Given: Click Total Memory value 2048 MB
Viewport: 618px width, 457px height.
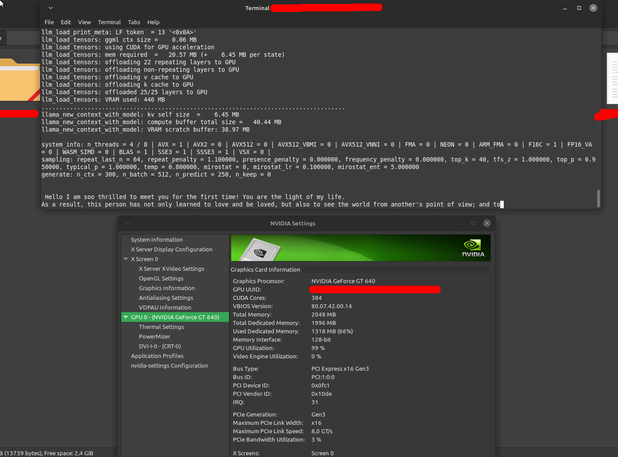Looking at the screenshot, I should pos(323,314).
